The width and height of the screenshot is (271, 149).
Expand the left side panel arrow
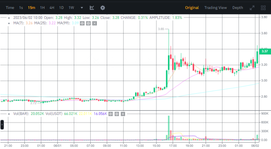tap(2, 124)
